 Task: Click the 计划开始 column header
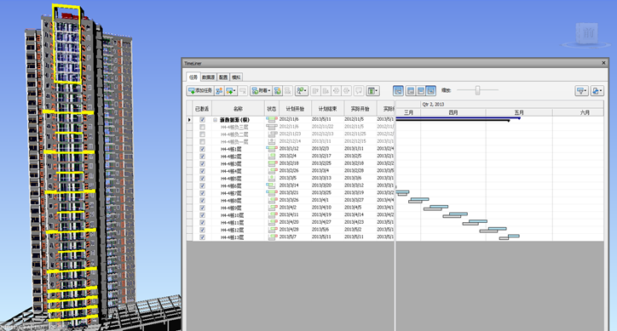[295, 109]
